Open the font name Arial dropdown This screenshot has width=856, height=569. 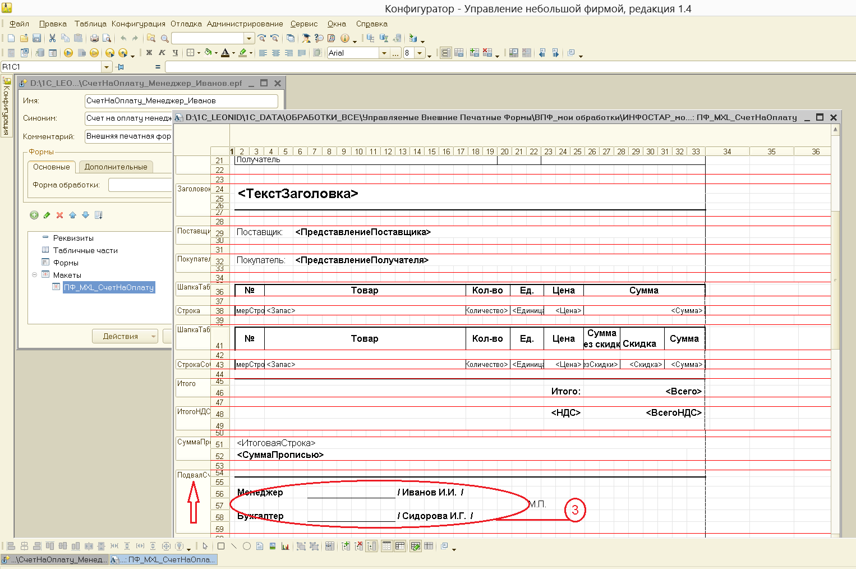pos(384,53)
